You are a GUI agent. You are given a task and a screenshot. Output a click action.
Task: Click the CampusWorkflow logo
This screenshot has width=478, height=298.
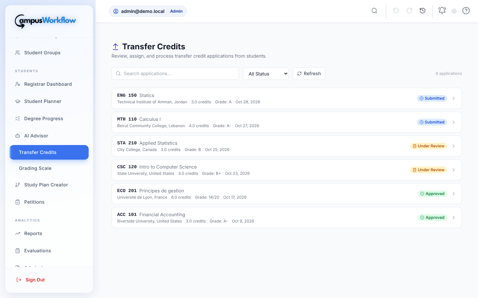click(45, 21)
